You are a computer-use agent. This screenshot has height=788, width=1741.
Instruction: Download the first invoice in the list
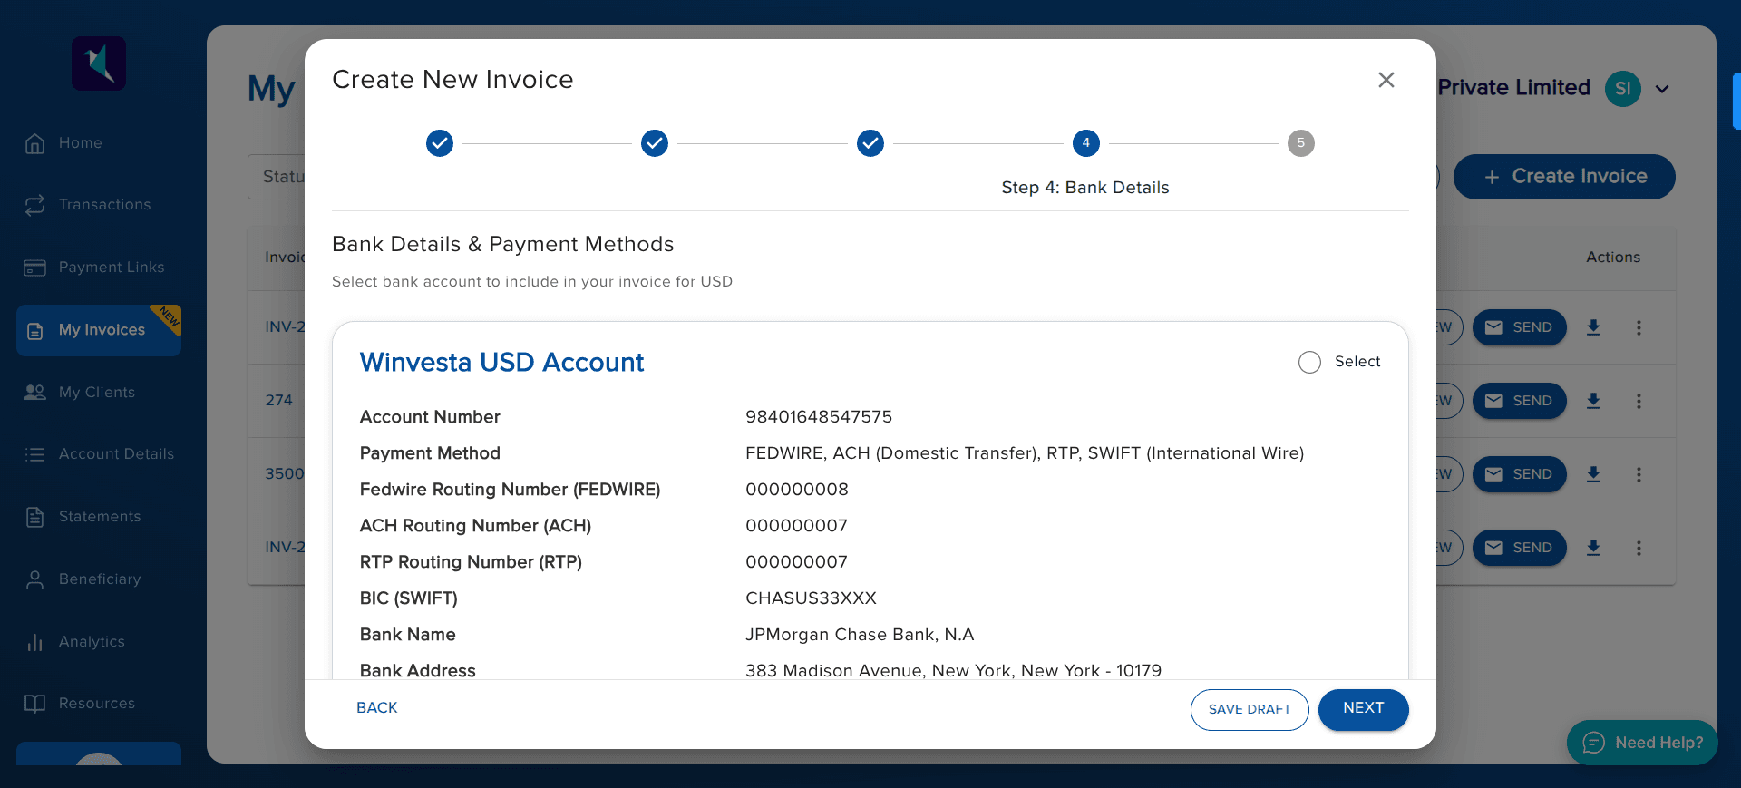tap(1593, 327)
